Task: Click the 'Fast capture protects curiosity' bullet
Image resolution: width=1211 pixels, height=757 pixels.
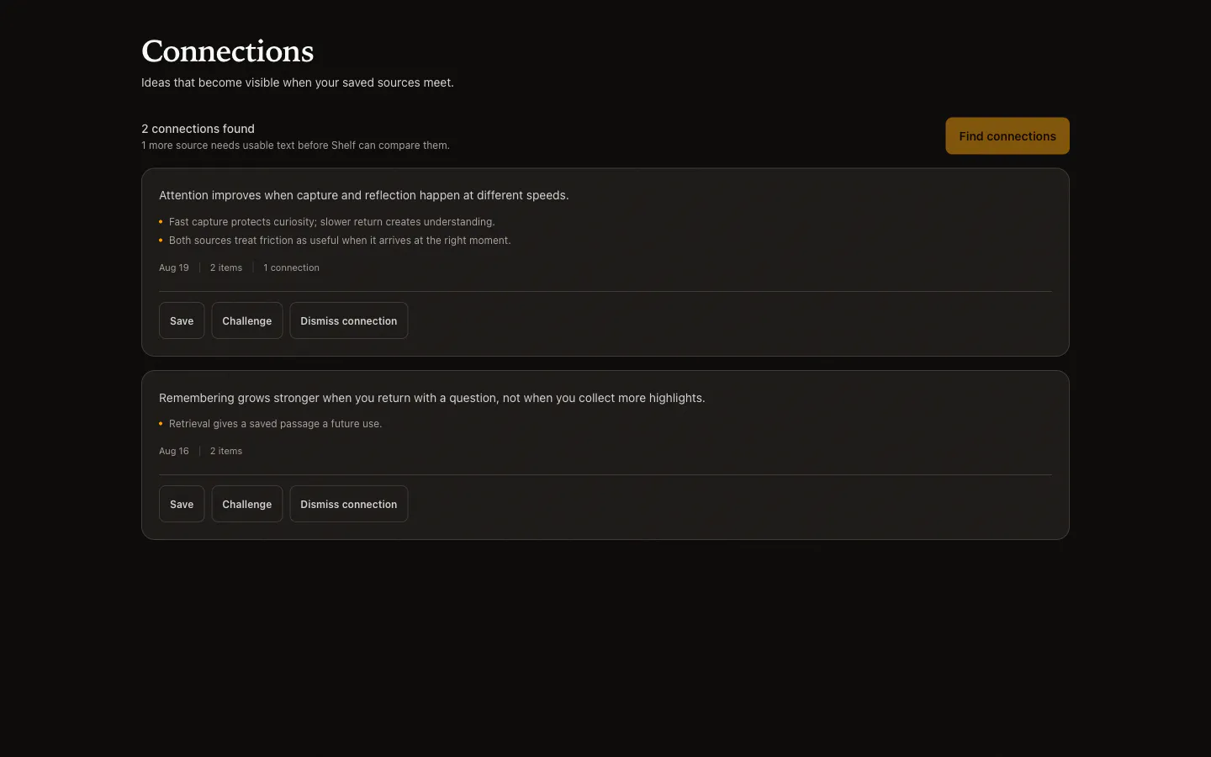Action: click(x=331, y=222)
